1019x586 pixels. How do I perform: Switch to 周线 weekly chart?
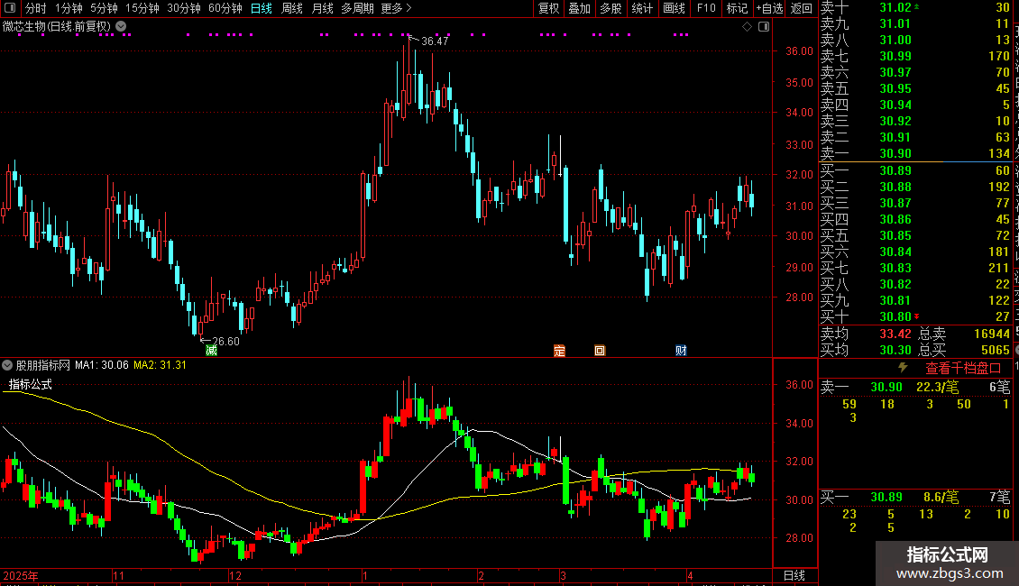click(292, 8)
